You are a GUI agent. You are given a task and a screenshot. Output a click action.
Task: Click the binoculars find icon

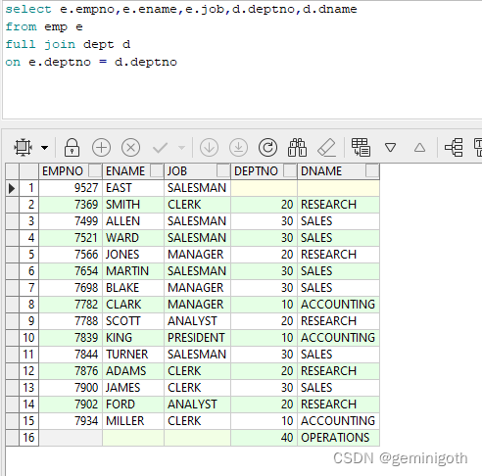[x=297, y=148]
